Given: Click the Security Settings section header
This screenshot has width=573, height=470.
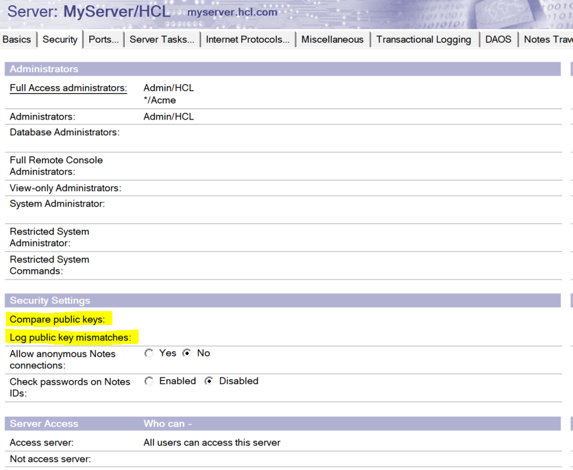Looking at the screenshot, I should pyautogui.click(x=50, y=301).
